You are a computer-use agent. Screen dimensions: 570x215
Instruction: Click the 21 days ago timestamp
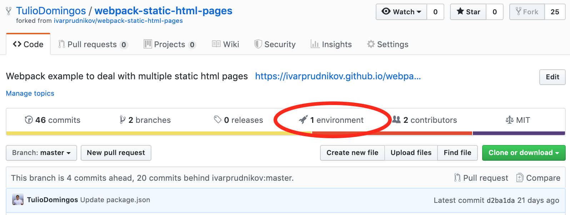point(538,200)
